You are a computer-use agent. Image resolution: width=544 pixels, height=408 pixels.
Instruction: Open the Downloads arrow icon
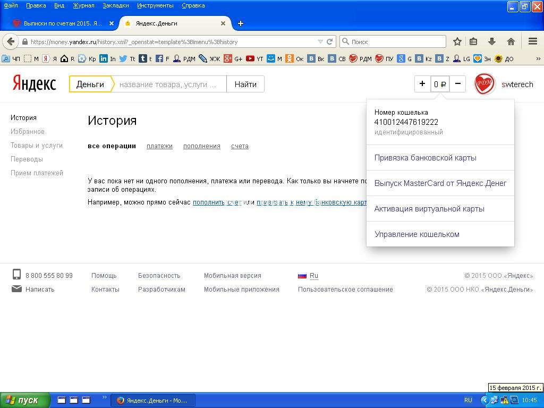pyautogui.click(x=491, y=41)
